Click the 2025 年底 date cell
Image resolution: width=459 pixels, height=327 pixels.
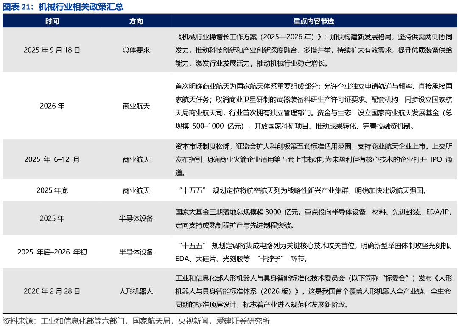(x=52, y=190)
